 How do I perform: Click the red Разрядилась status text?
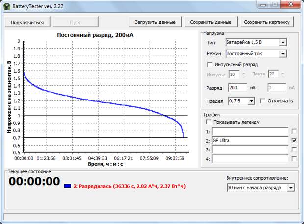click(x=129, y=186)
